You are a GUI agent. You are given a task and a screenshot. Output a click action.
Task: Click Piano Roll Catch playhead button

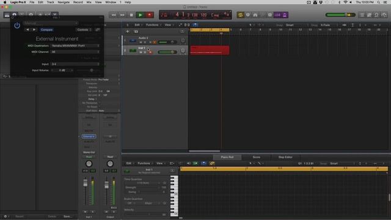coord(203,163)
